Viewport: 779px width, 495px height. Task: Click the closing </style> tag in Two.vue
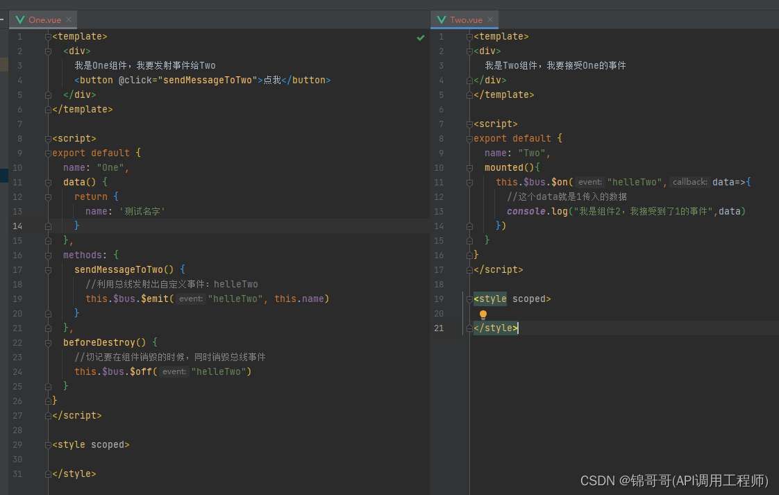[x=495, y=328]
